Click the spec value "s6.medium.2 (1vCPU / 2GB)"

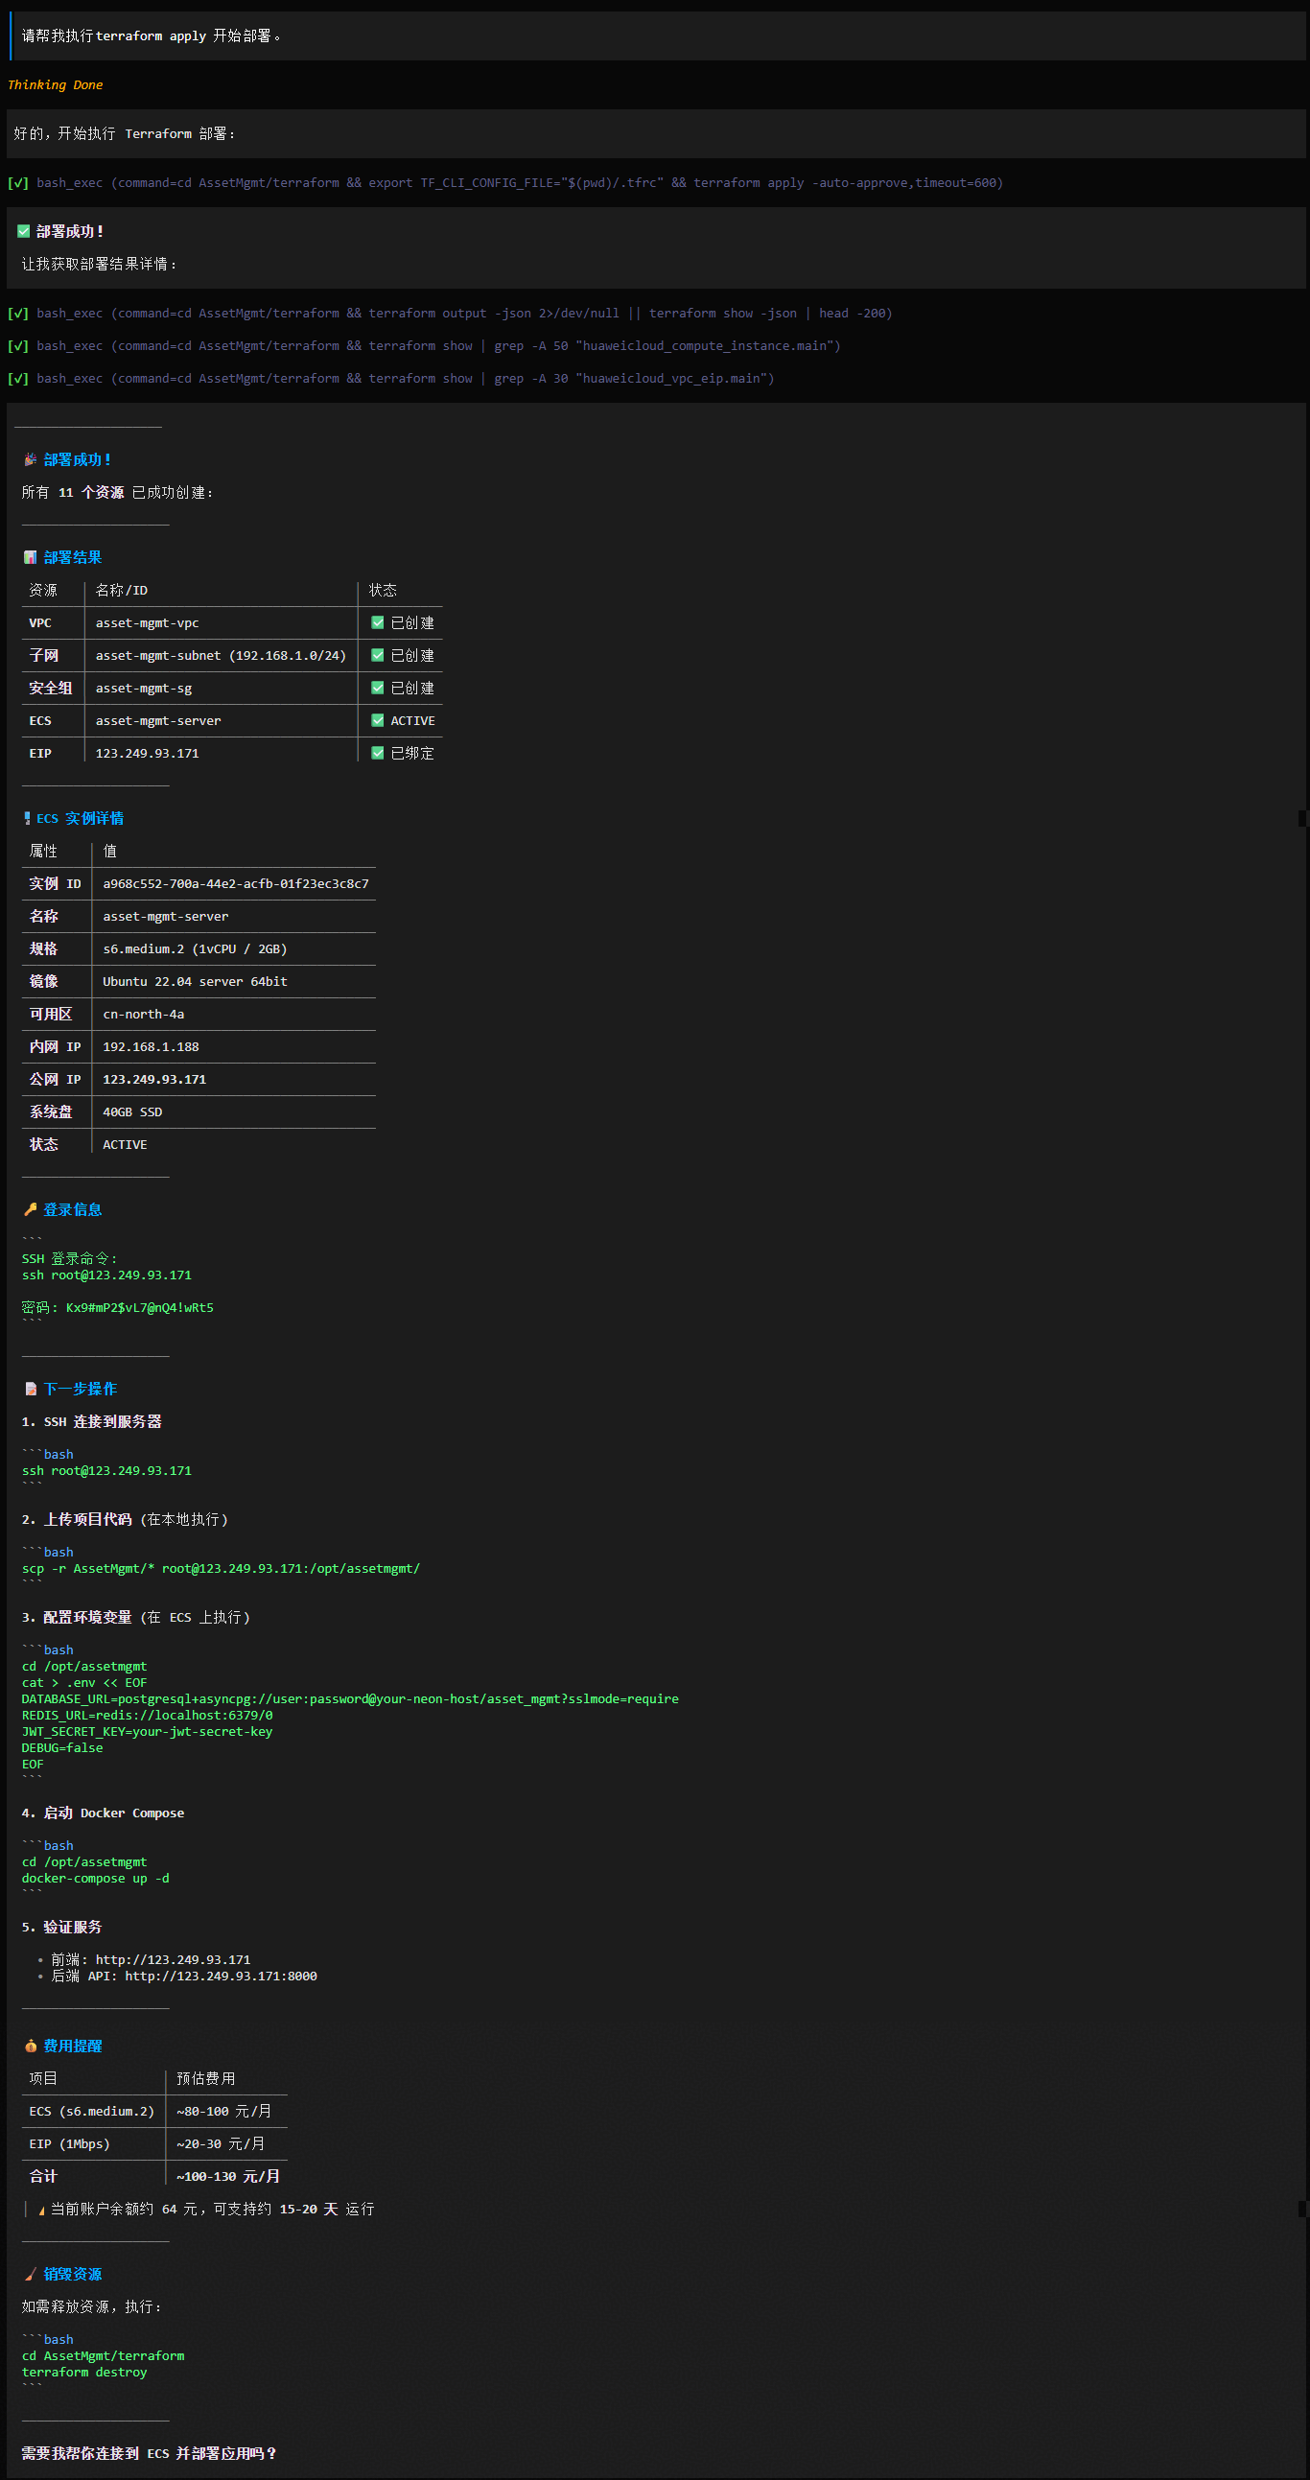tap(196, 949)
